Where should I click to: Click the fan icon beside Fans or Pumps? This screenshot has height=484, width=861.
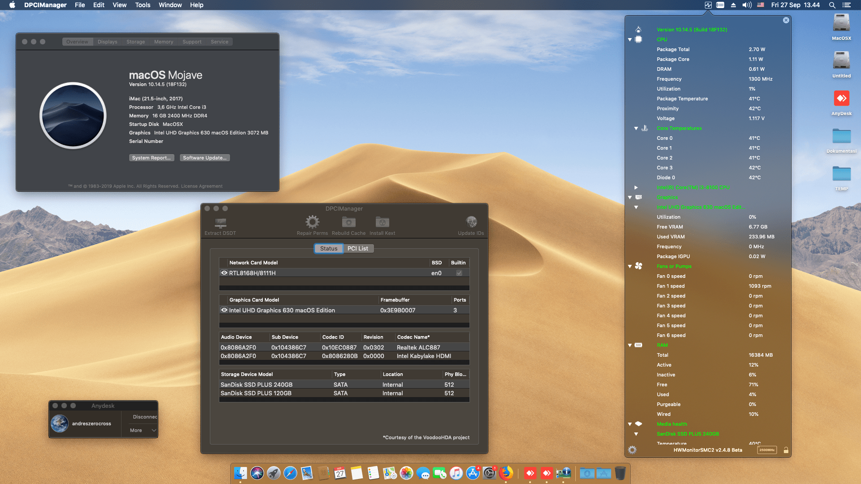point(639,266)
